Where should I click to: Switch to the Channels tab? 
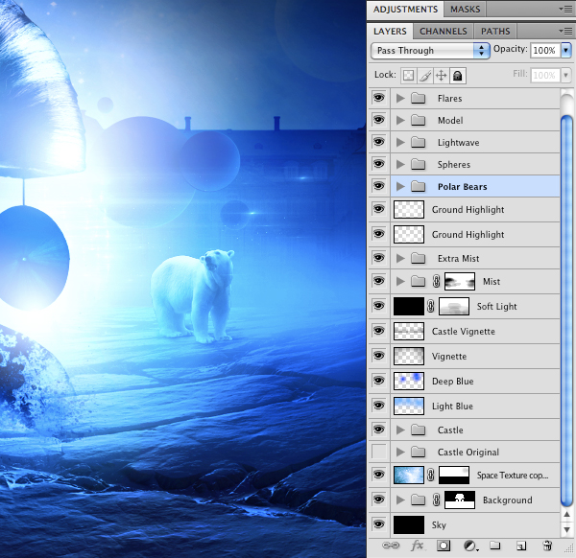tap(444, 32)
